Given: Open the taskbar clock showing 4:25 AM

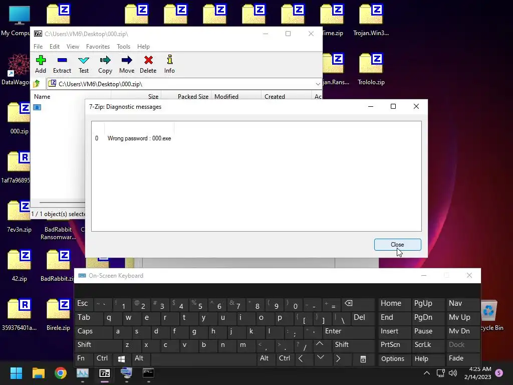Looking at the screenshot, I should (x=478, y=373).
